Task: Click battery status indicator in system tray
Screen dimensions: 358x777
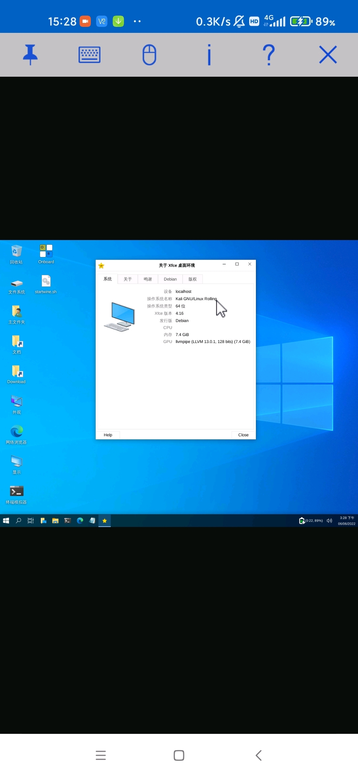Action: point(311,521)
